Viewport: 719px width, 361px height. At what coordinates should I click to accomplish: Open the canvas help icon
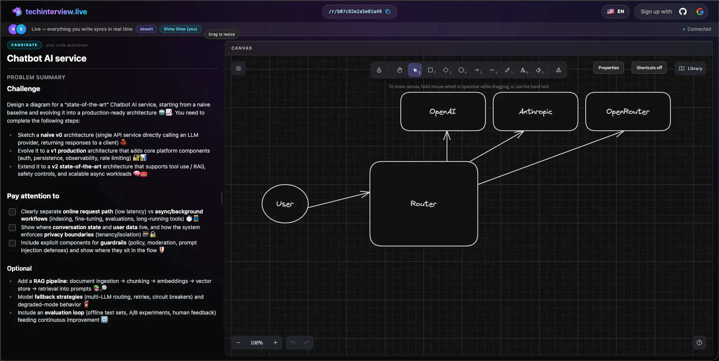[699, 343]
